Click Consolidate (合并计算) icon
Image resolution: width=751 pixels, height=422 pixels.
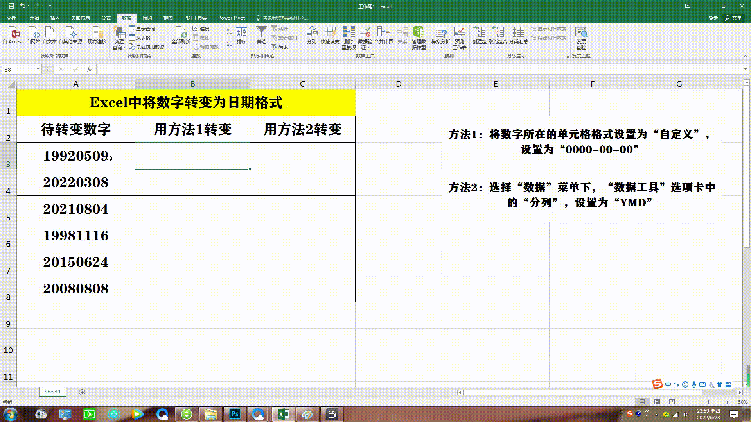tap(384, 35)
